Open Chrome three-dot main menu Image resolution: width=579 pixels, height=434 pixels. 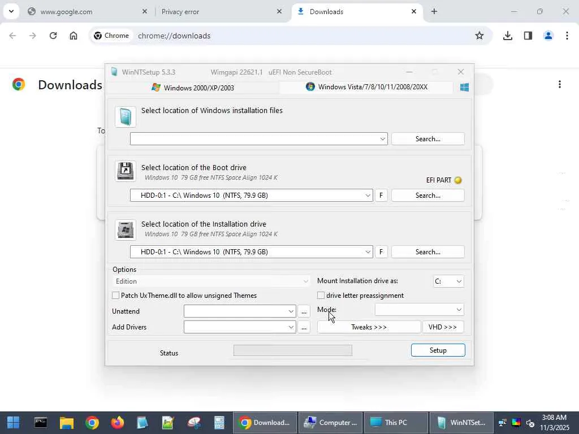click(x=567, y=36)
